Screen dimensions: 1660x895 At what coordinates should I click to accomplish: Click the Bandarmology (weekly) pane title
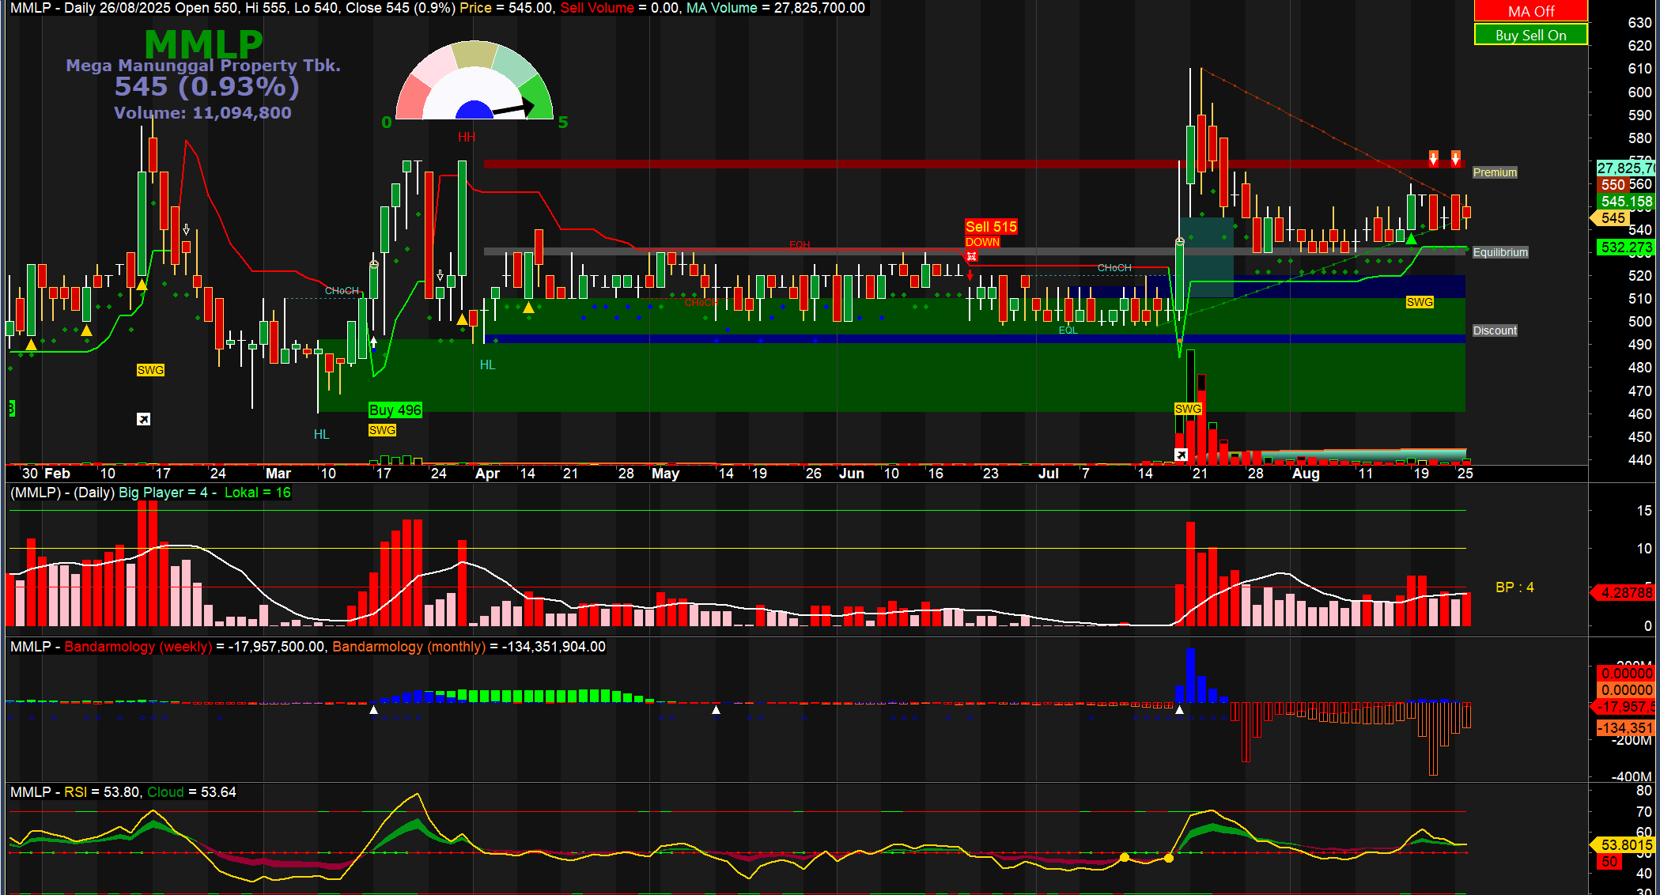(x=138, y=647)
